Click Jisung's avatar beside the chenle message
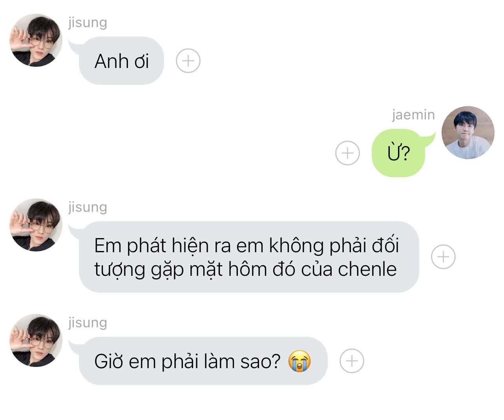 point(36,225)
